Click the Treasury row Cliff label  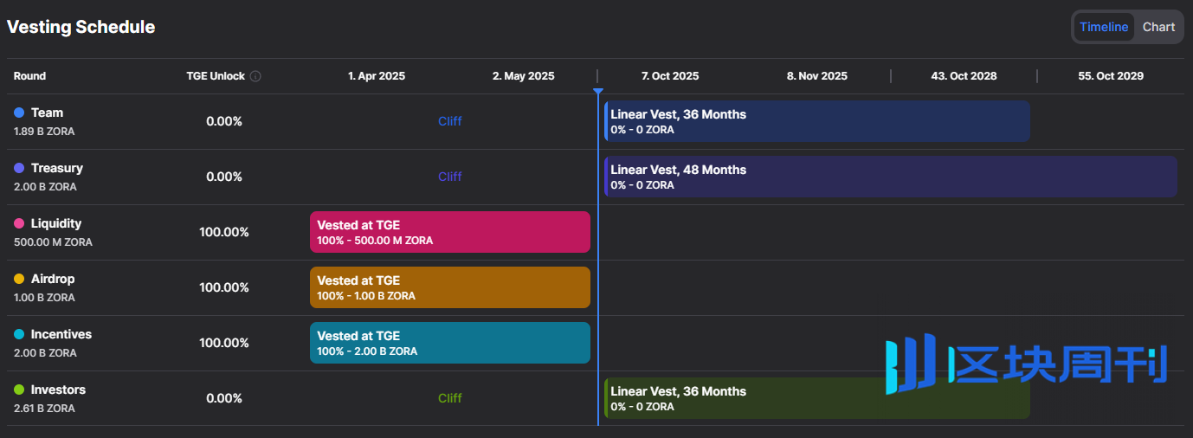click(x=450, y=177)
